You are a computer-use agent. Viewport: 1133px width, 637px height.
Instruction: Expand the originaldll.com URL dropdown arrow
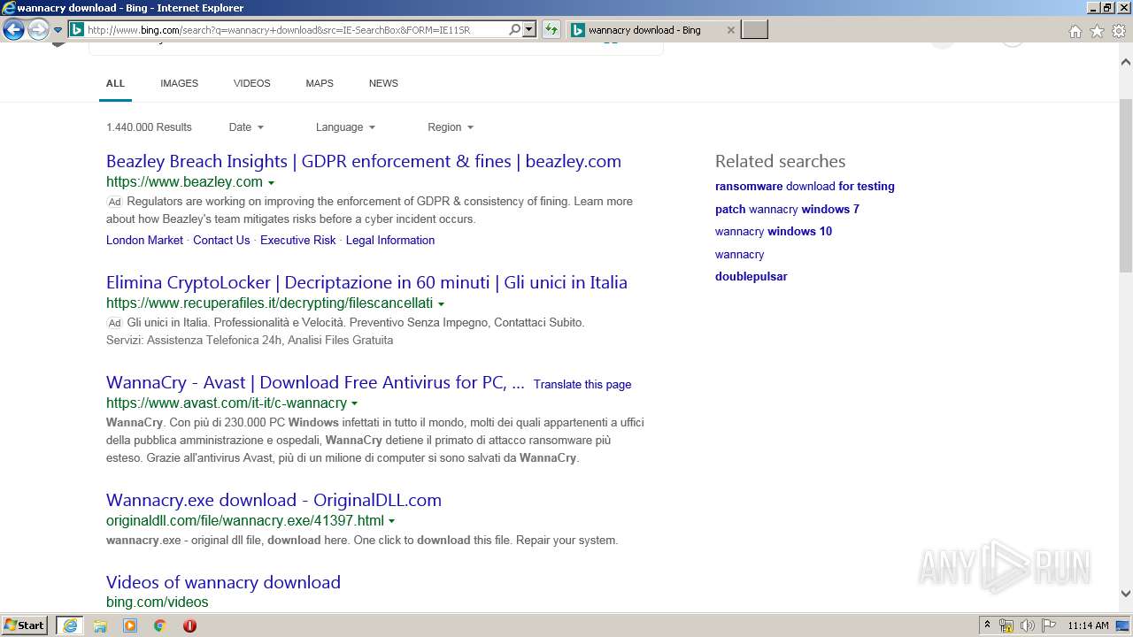(392, 521)
